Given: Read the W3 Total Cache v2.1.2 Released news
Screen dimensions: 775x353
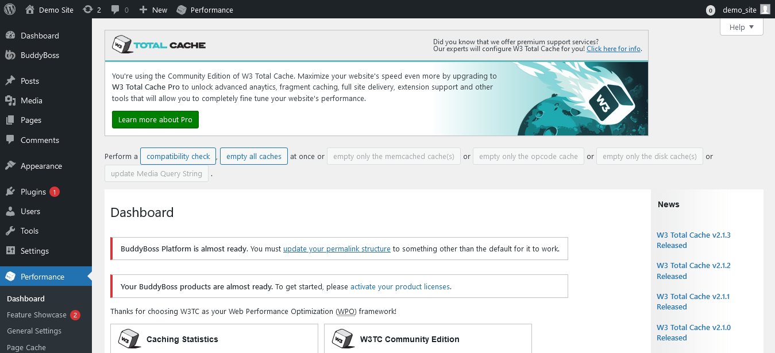Looking at the screenshot, I should tap(693, 271).
